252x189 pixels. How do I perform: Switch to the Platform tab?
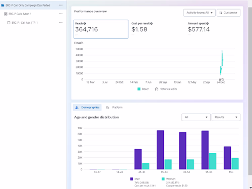point(114,108)
